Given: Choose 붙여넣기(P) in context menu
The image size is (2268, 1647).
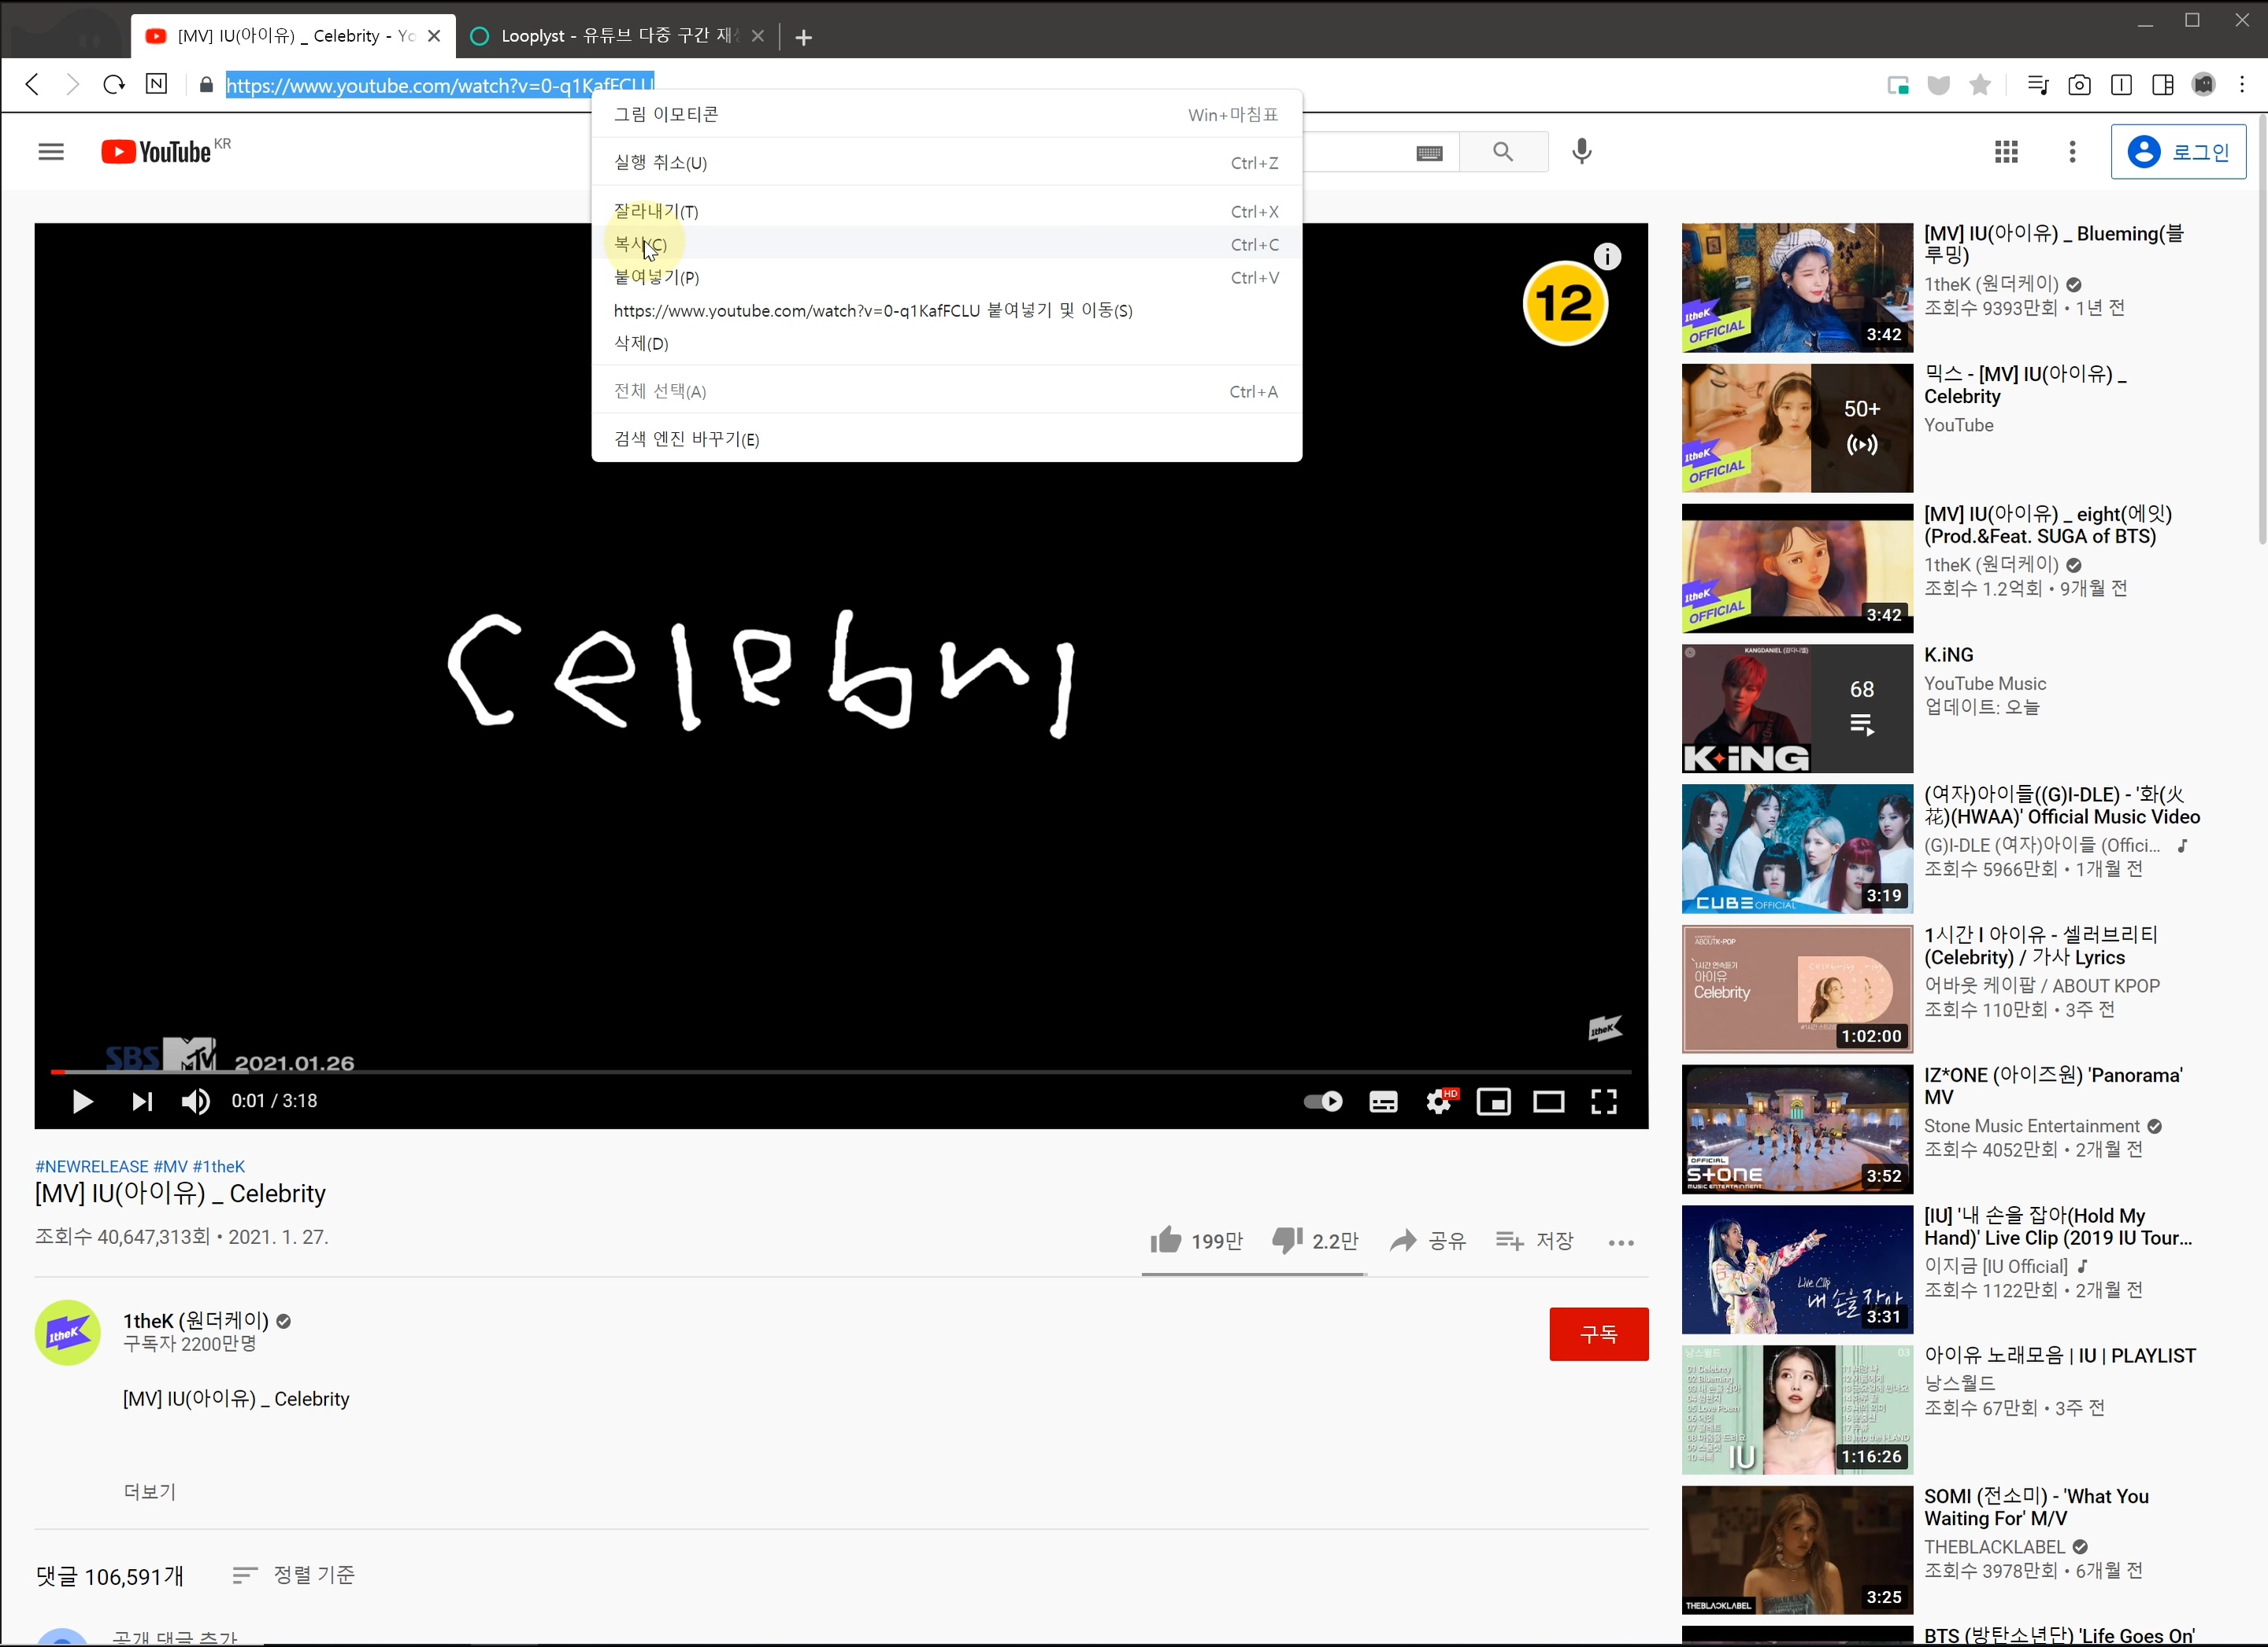Looking at the screenshot, I should point(656,277).
